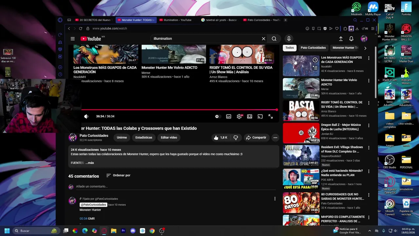Toggle subtitles in the video player
This screenshot has height=236, width=419.
[x=229, y=116]
